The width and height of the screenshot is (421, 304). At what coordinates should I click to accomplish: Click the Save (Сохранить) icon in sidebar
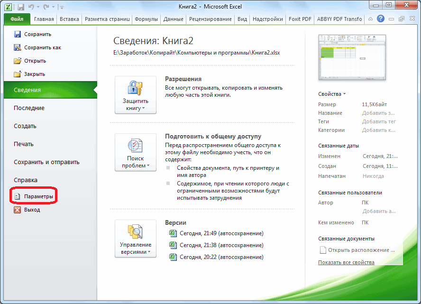coord(18,34)
